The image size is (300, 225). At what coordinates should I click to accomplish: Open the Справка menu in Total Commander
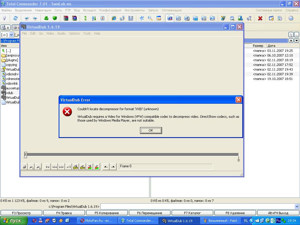pos(292,10)
